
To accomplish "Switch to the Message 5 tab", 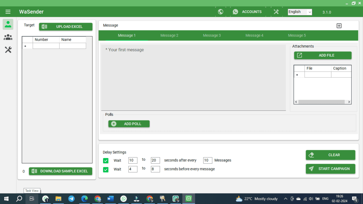I will [x=297, y=35].
